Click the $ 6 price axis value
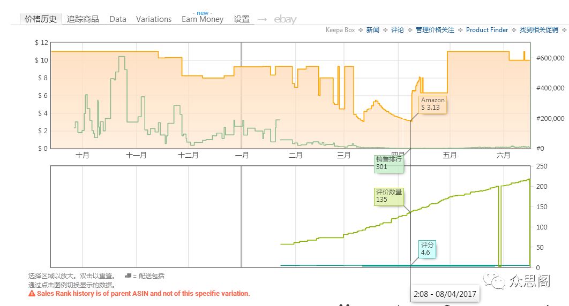The height and width of the screenshot is (306, 569). point(43,96)
